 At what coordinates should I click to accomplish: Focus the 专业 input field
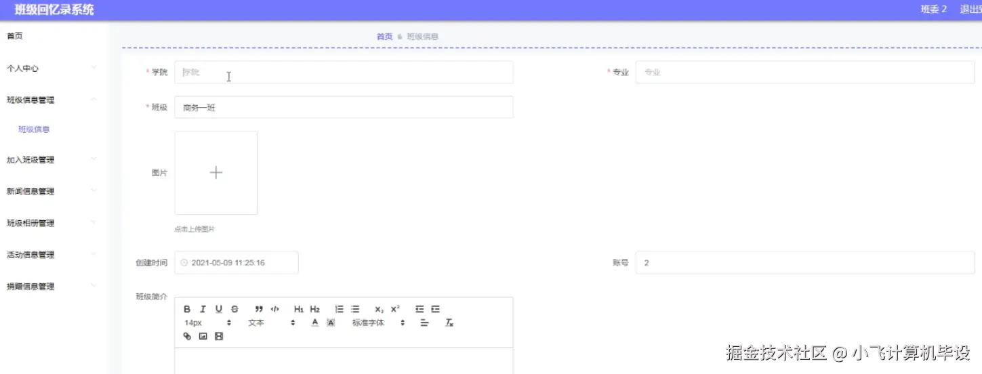click(805, 72)
